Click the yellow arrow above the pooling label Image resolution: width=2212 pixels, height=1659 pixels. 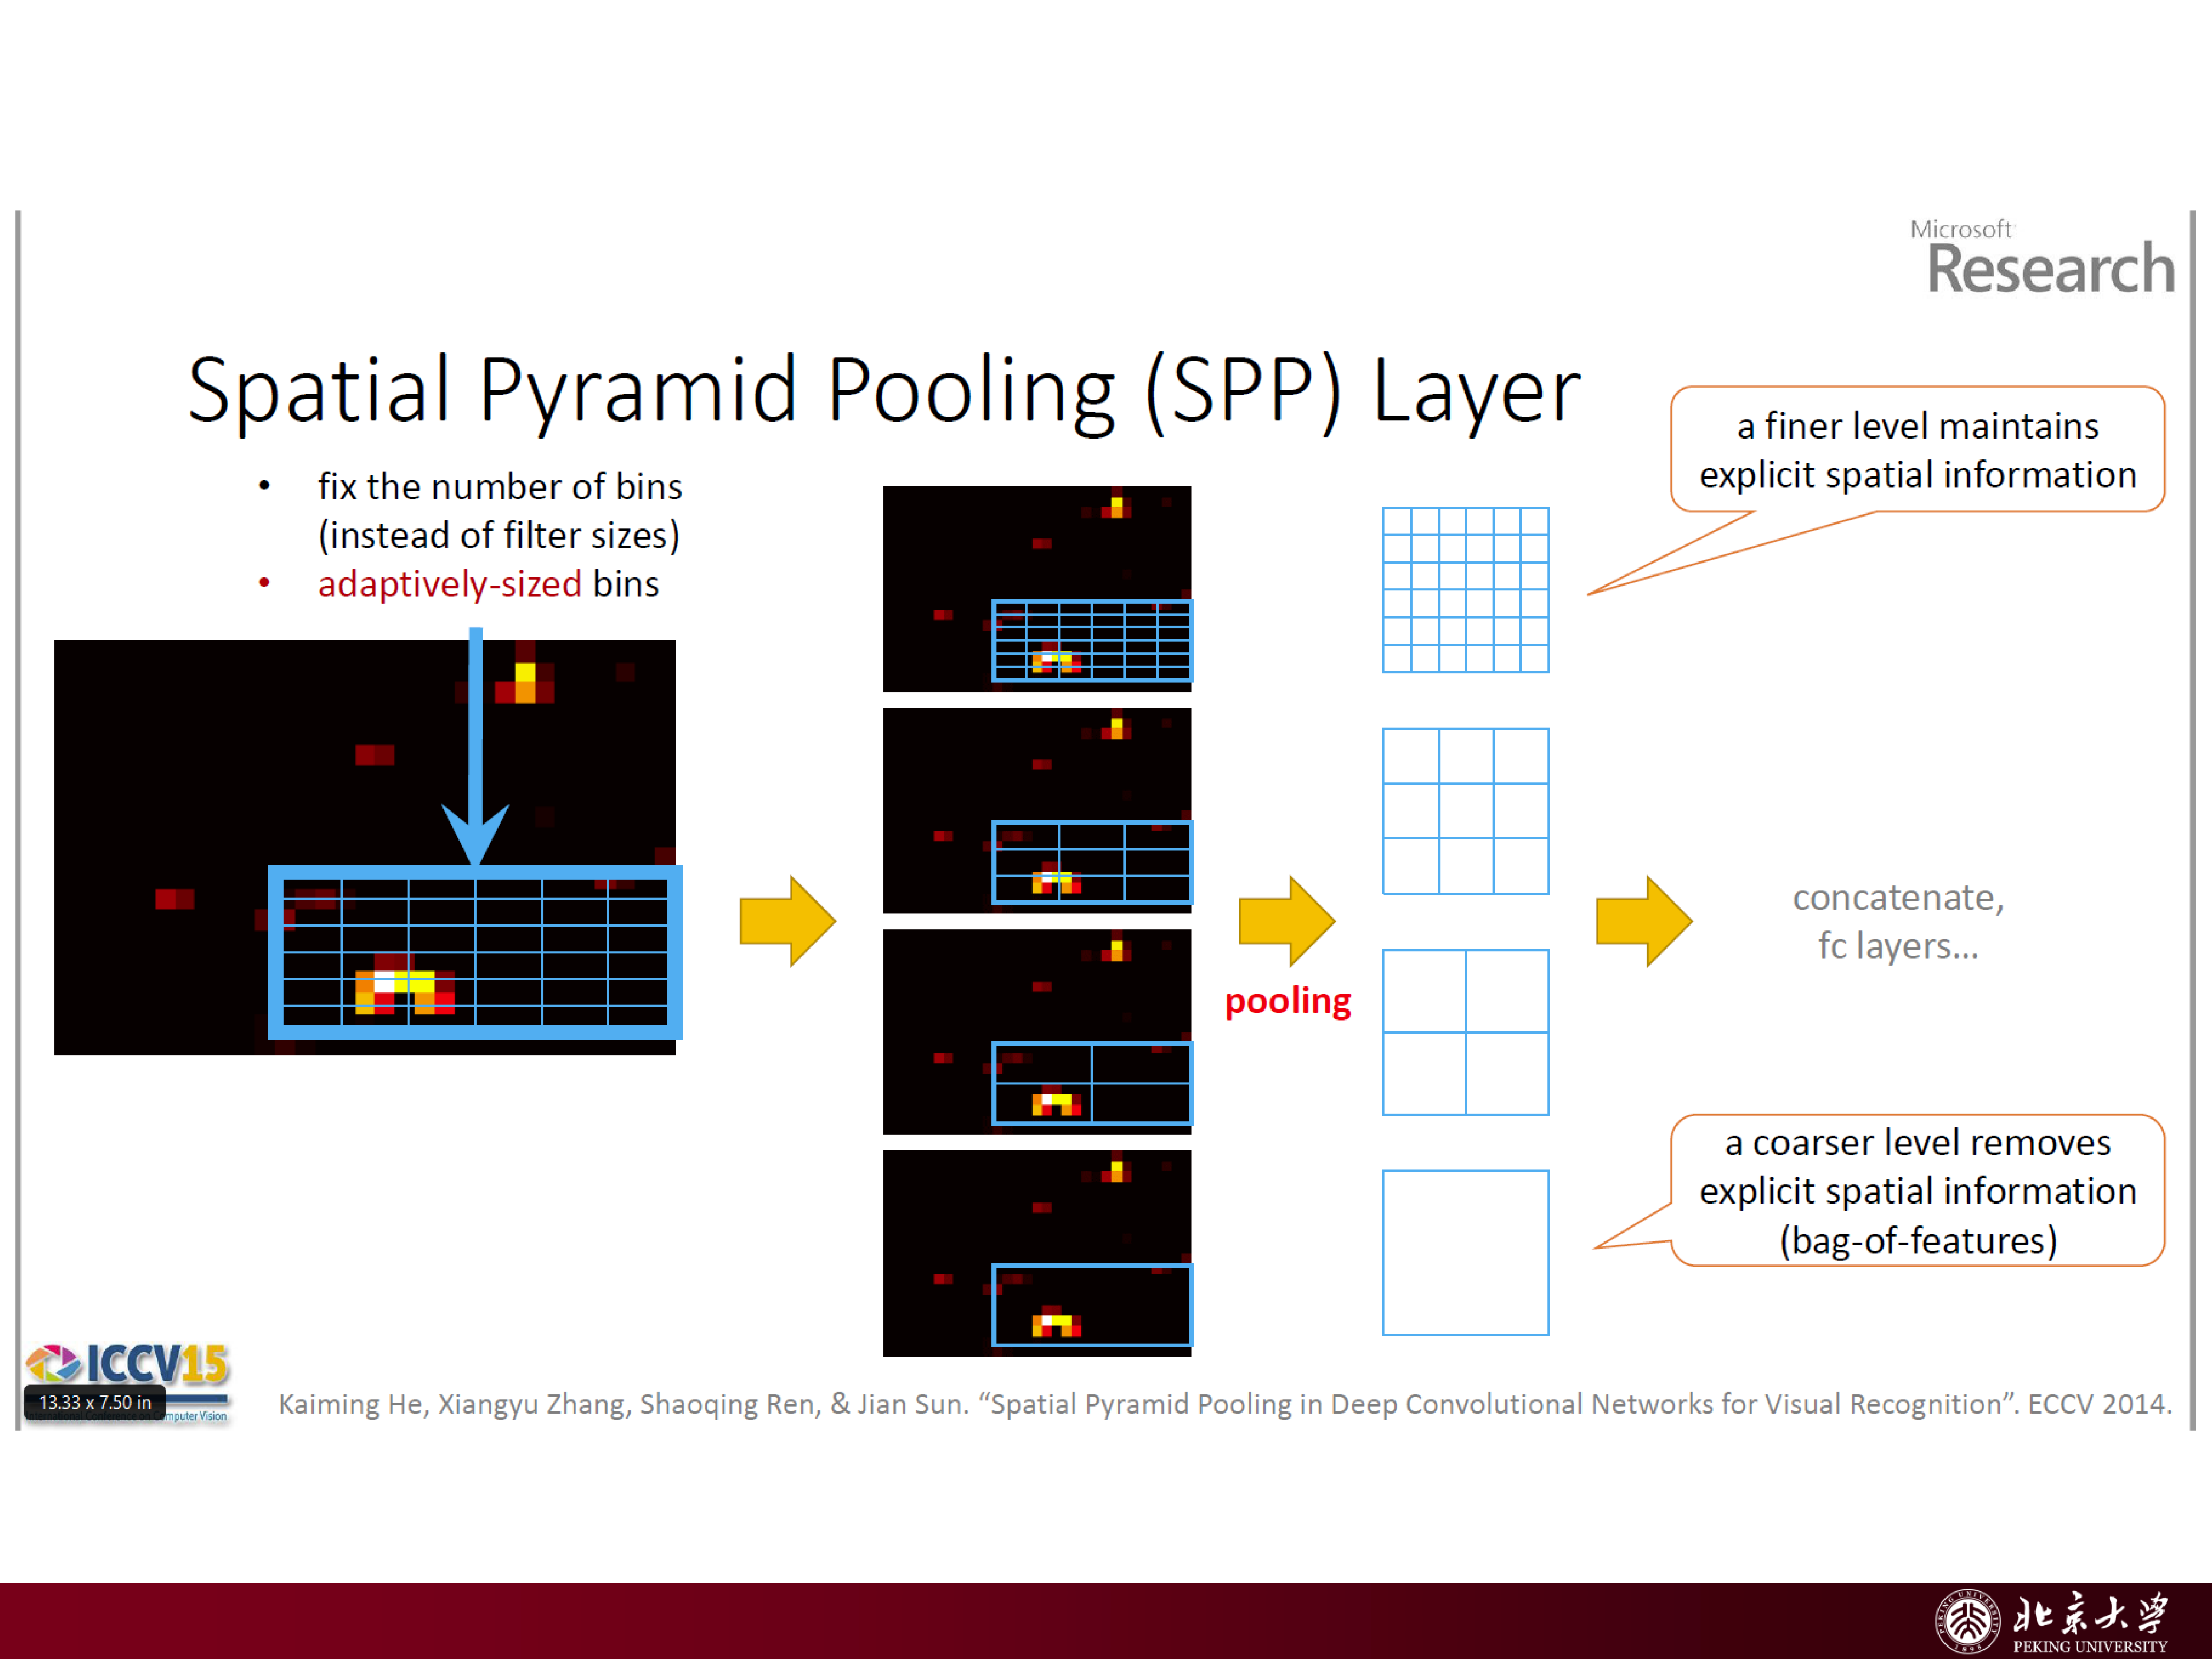pyautogui.click(x=1287, y=921)
